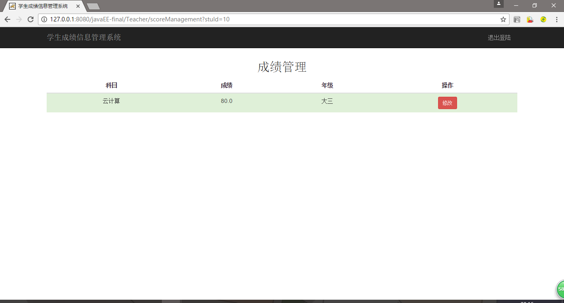
Task: Click the first extension icon after the address bar
Action: tap(517, 19)
